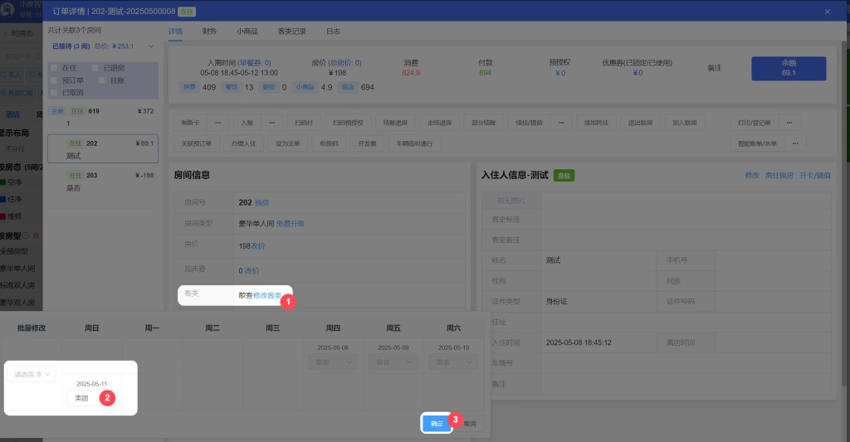850x442 pixels.
Task: Collapse the 已接待 room list chevron
Action: pos(150,46)
